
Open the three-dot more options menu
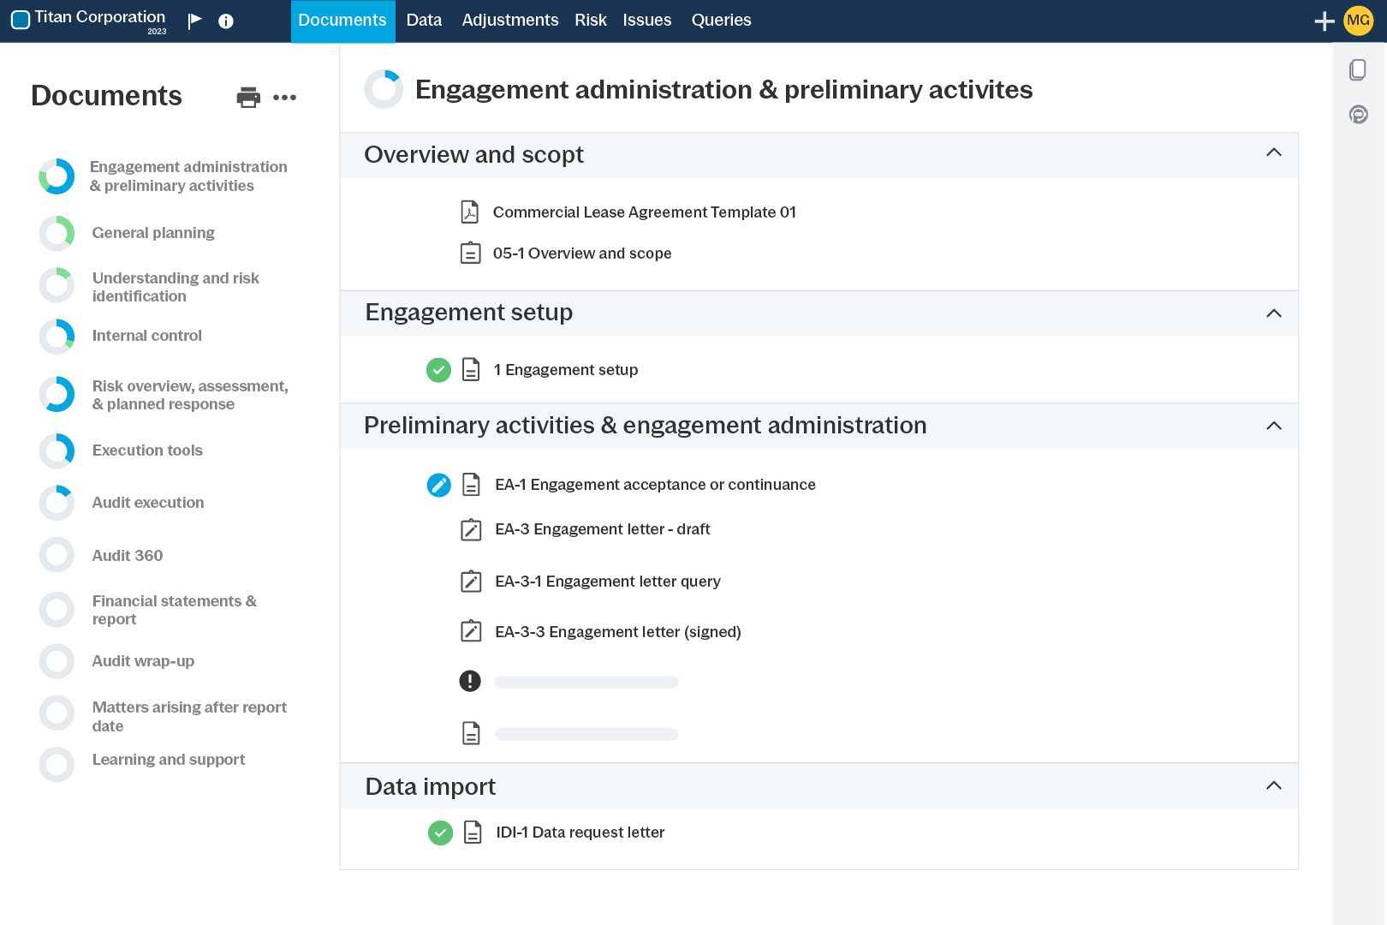[284, 98]
